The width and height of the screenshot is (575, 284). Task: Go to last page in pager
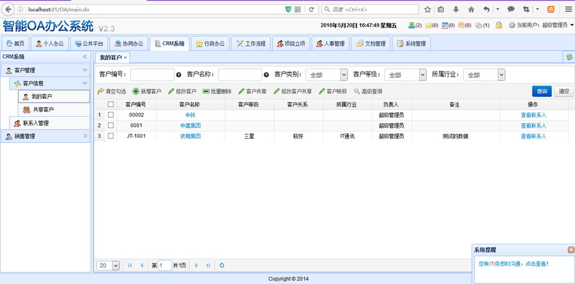208,265
